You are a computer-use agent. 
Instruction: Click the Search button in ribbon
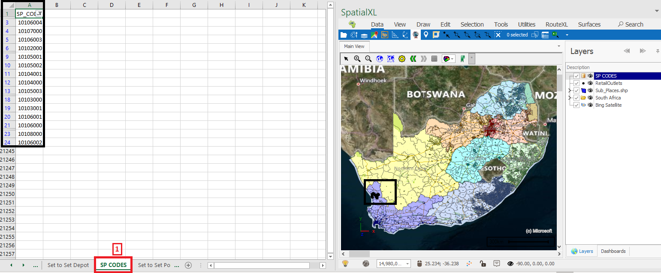coord(630,24)
